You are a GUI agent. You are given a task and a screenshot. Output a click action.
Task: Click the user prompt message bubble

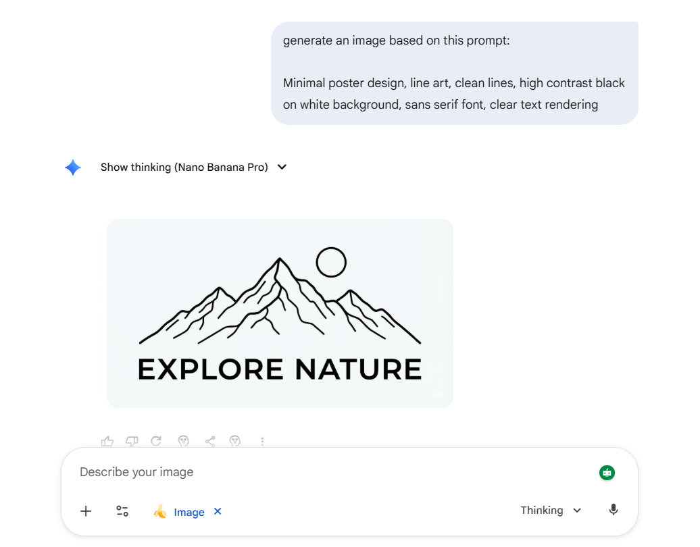click(x=454, y=73)
